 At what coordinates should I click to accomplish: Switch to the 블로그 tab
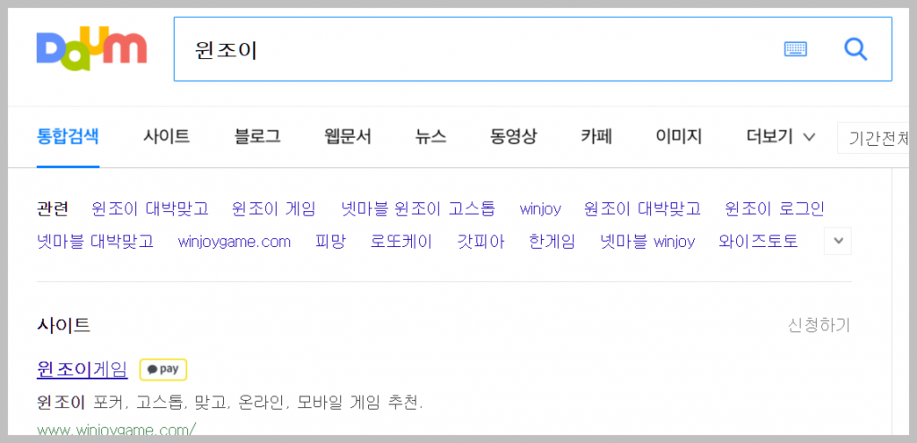click(257, 137)
